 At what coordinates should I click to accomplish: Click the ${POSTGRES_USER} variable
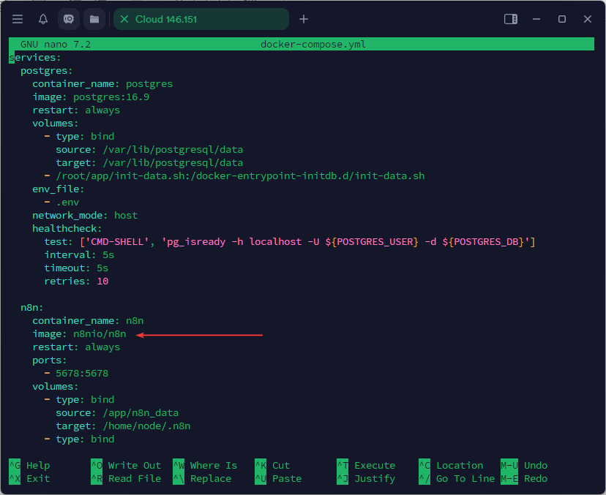click(x=372, y=242)
